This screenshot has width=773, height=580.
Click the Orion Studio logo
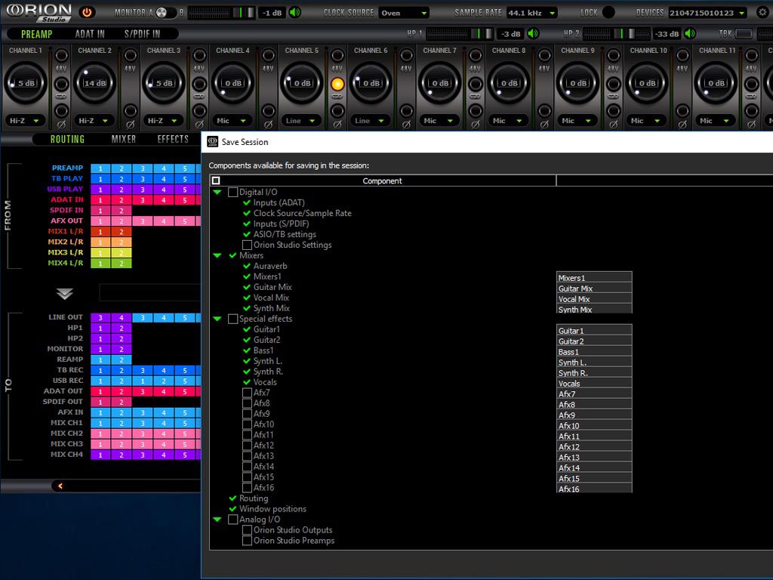click(39, 12)
